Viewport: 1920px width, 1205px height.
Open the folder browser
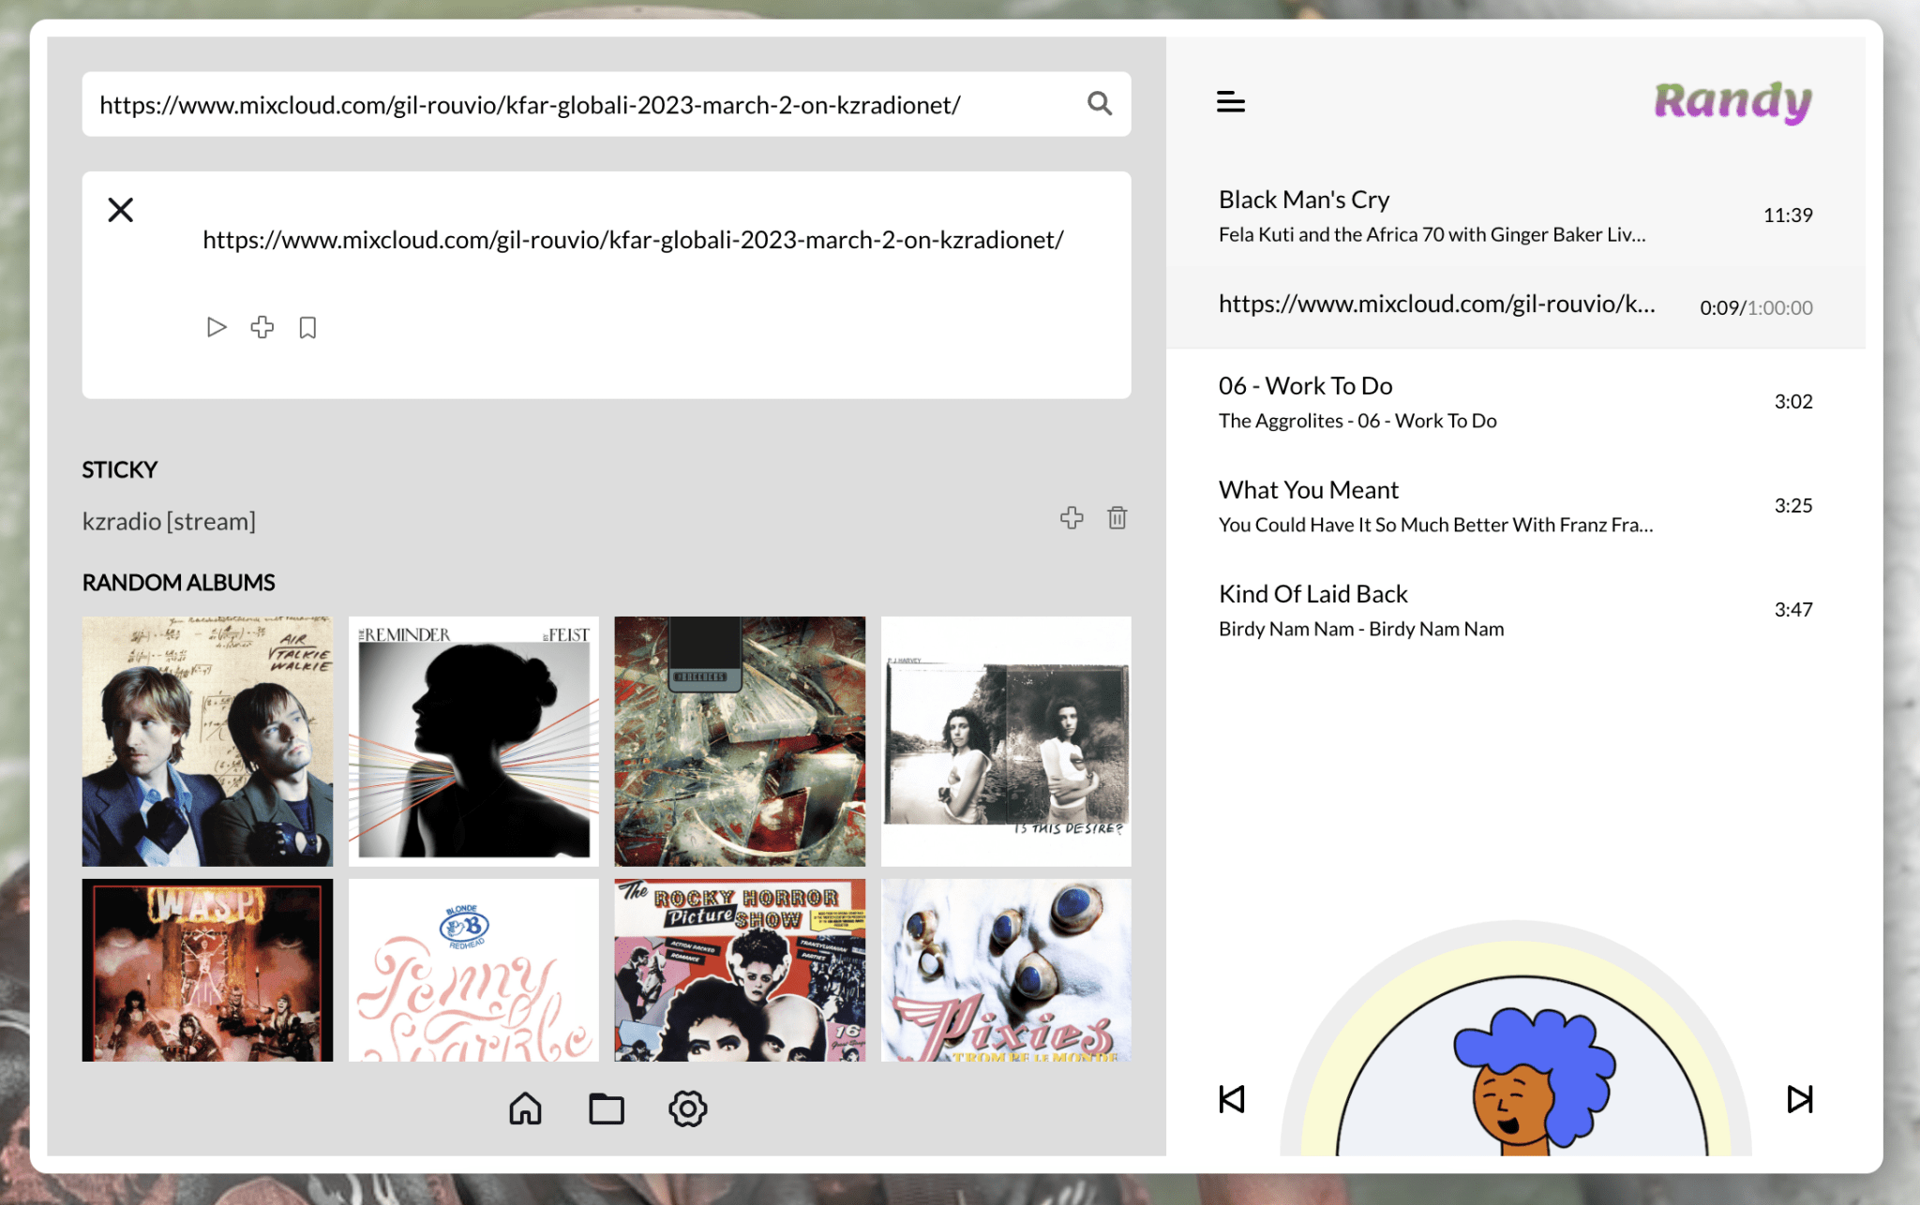(607, 1108)
